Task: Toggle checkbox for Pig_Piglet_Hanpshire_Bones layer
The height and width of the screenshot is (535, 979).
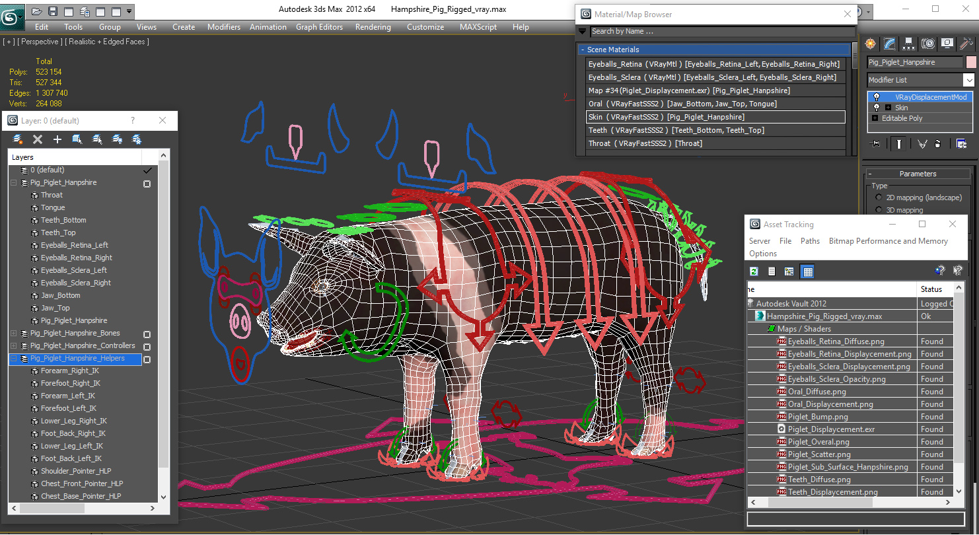Action: [x=147, y=334]
